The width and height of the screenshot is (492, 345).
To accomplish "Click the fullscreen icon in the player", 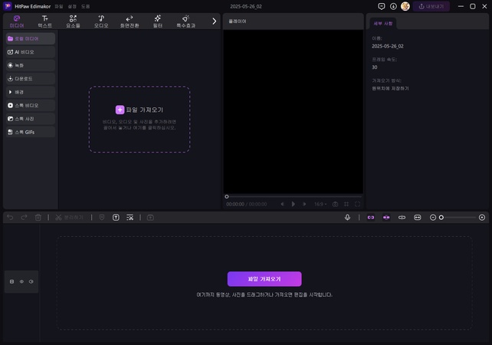I will click(357, 204).
